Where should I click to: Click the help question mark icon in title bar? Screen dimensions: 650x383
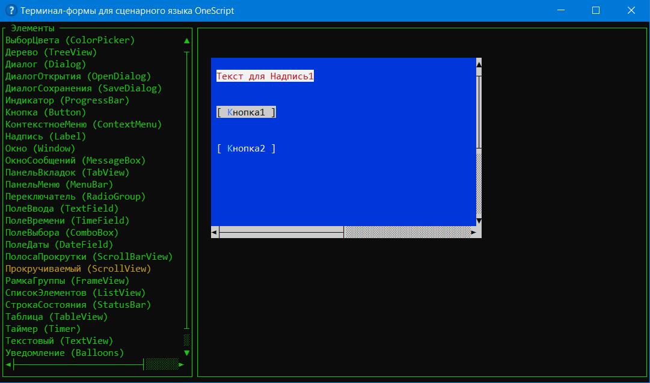point(10,10)
